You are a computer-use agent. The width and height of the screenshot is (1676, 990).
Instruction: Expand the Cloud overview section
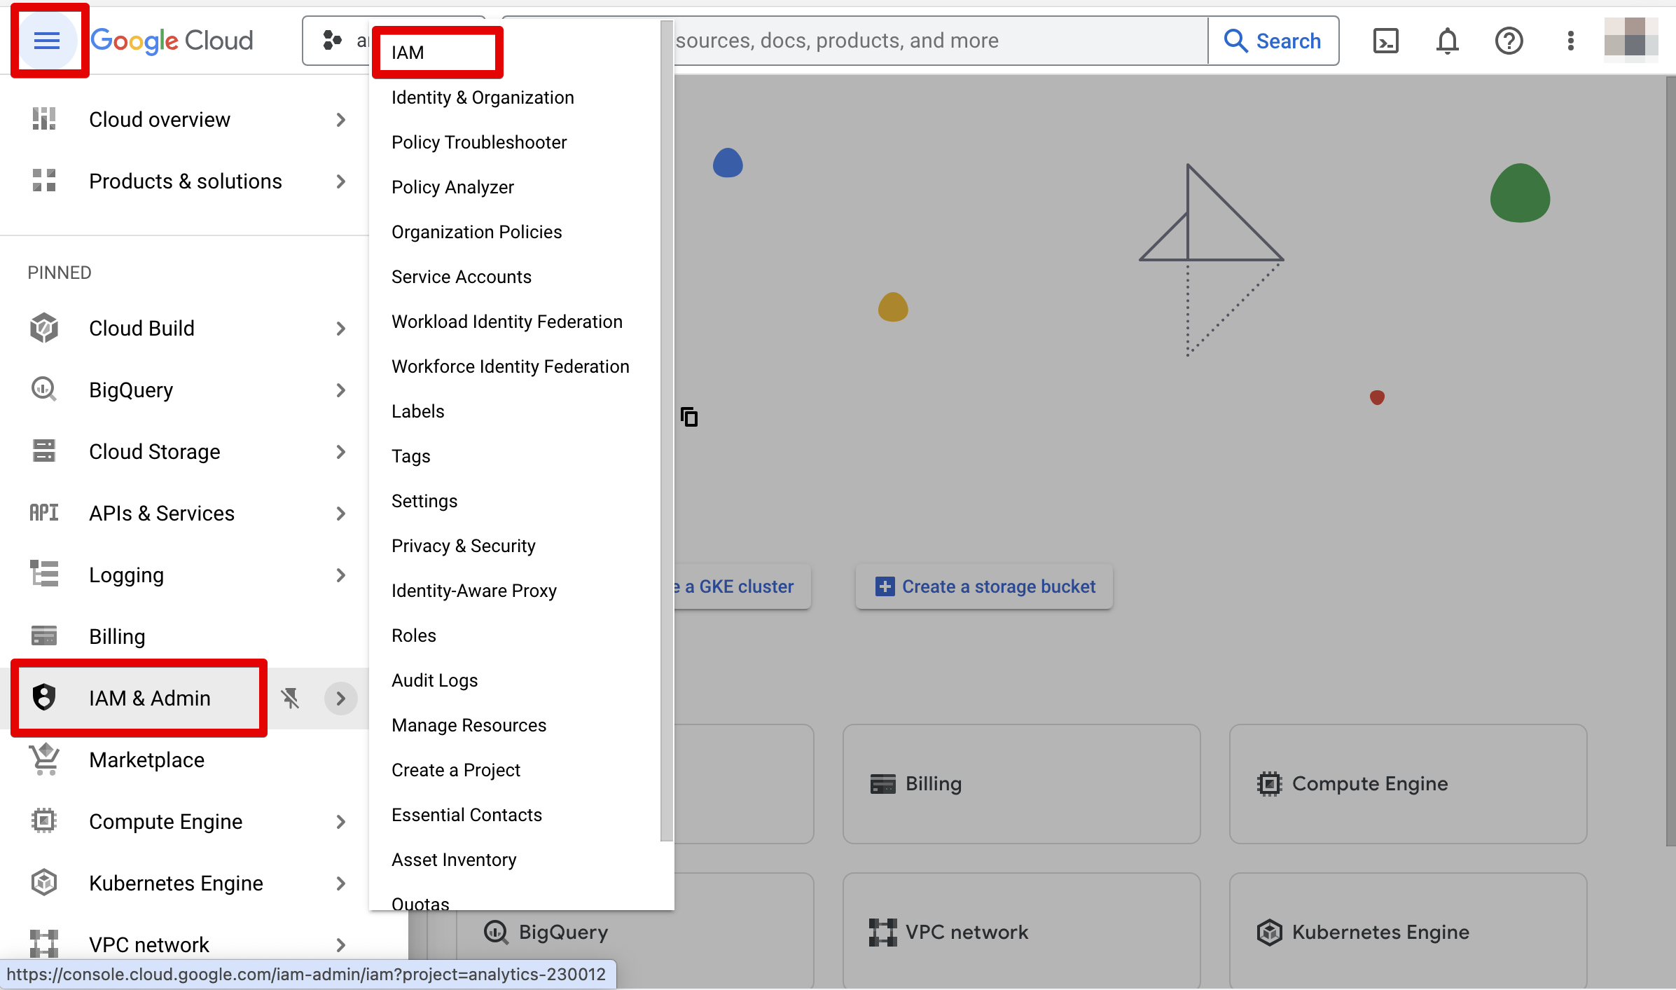click(341, 119)
